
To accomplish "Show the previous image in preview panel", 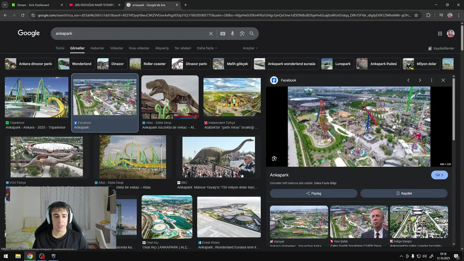I will (408, 80).
